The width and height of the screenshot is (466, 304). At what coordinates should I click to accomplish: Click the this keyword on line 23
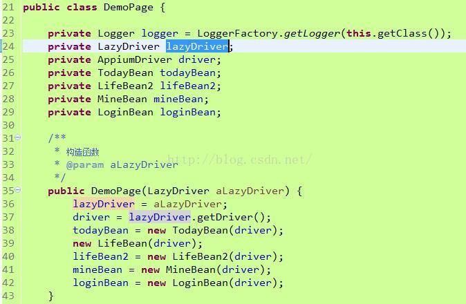[358, 33]
